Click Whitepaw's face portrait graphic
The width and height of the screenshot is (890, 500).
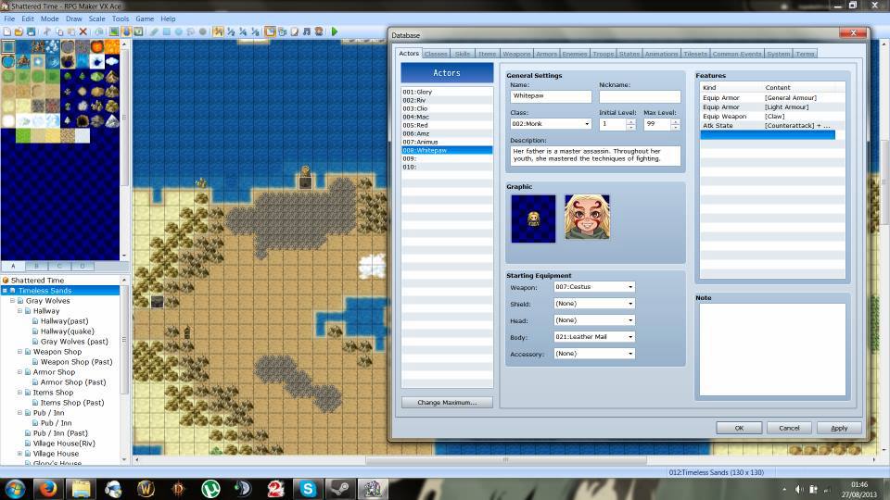[x=587, y=219]
